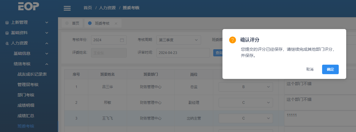Click the EOP logo
Image resolution: width=356 pixels, height=132 pixels.
[29, 6]
